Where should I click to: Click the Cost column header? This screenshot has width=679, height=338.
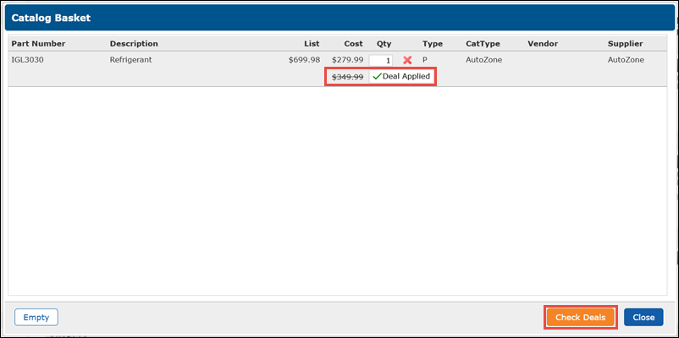(353, 43)
